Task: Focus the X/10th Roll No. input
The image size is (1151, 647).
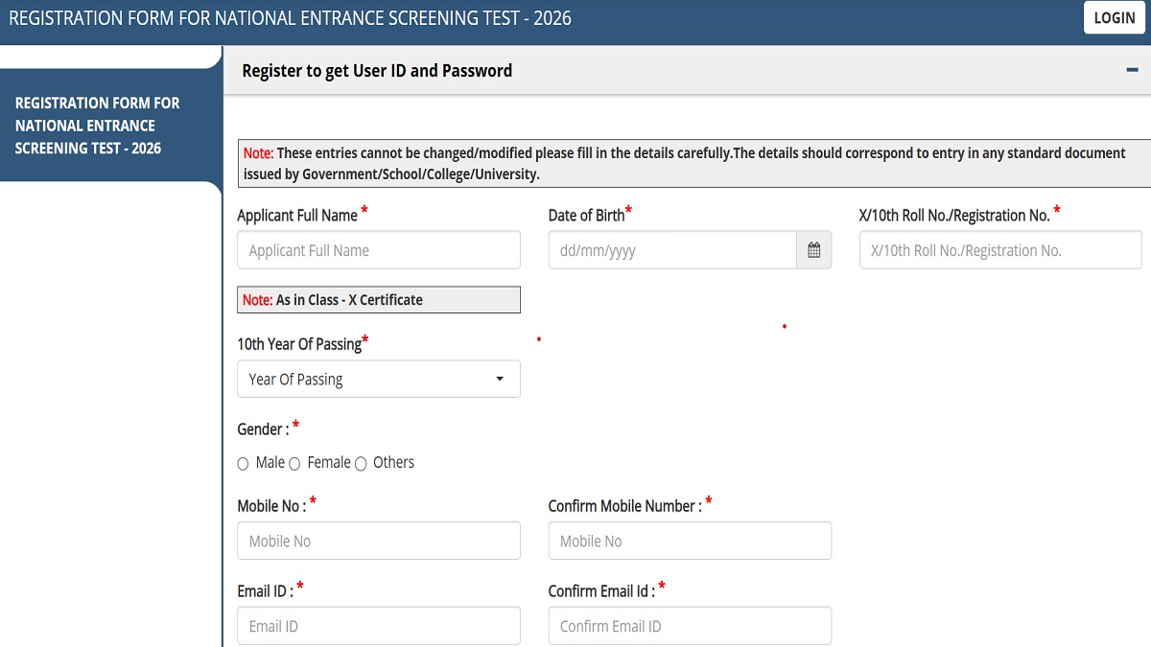Action: point(999,250)
